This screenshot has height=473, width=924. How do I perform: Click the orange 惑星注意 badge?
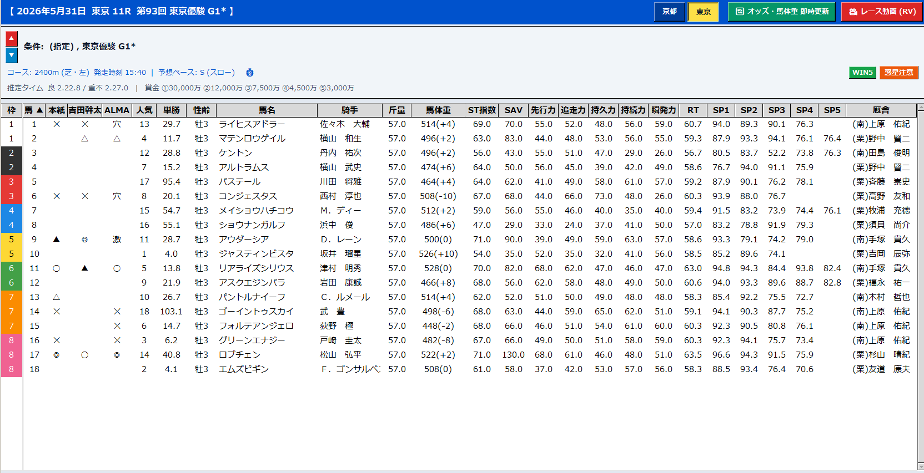click(x=898, y=73)
